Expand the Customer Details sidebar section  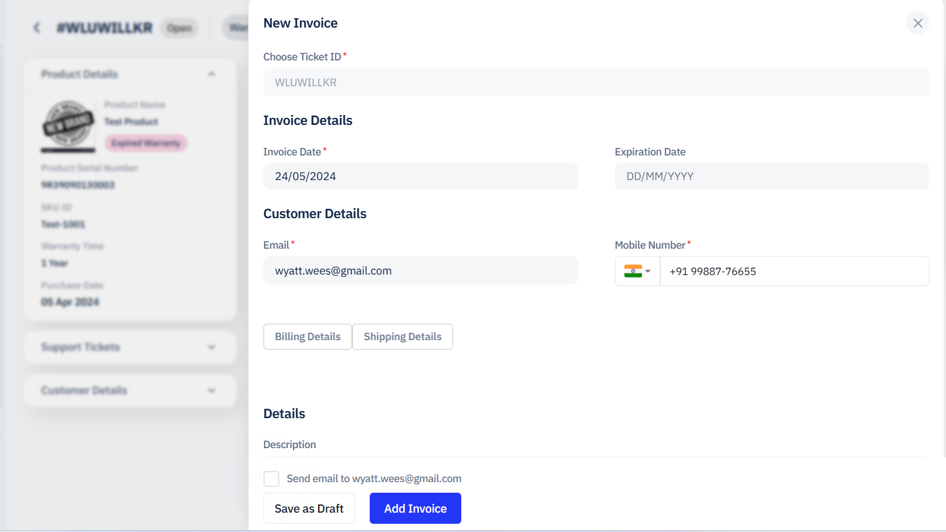pyautogui.click(x=211, y=391)
